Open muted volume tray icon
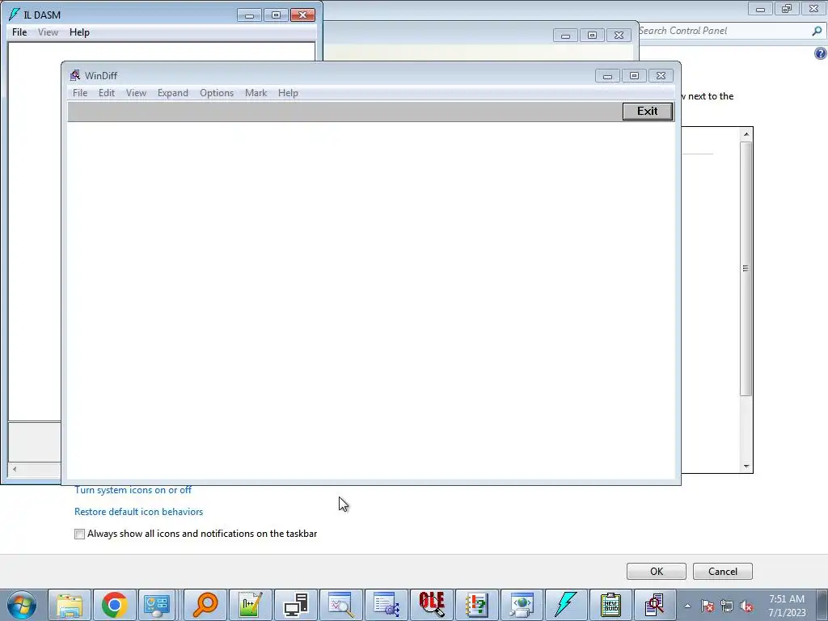The image size is (828, 621). pyautogui.click(x=746, y=606)
